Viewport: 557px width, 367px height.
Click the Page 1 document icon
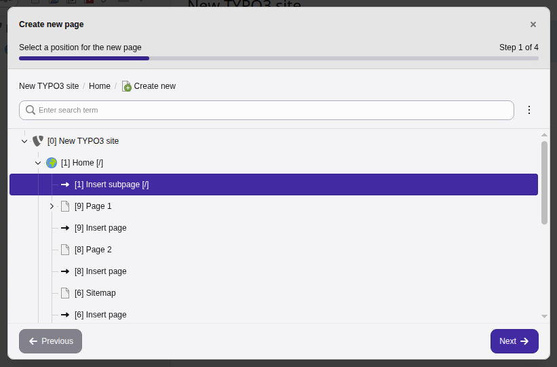(x=65, y=206)
